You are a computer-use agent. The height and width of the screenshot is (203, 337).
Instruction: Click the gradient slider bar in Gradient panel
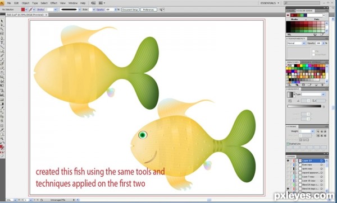[x=304, y=106]
